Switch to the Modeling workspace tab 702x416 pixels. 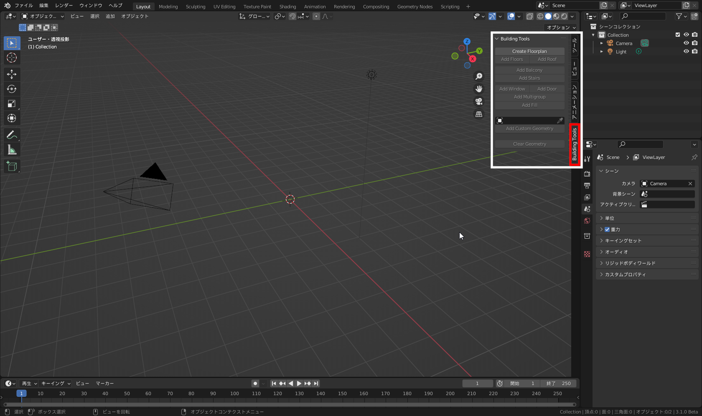tap(168, 6)
